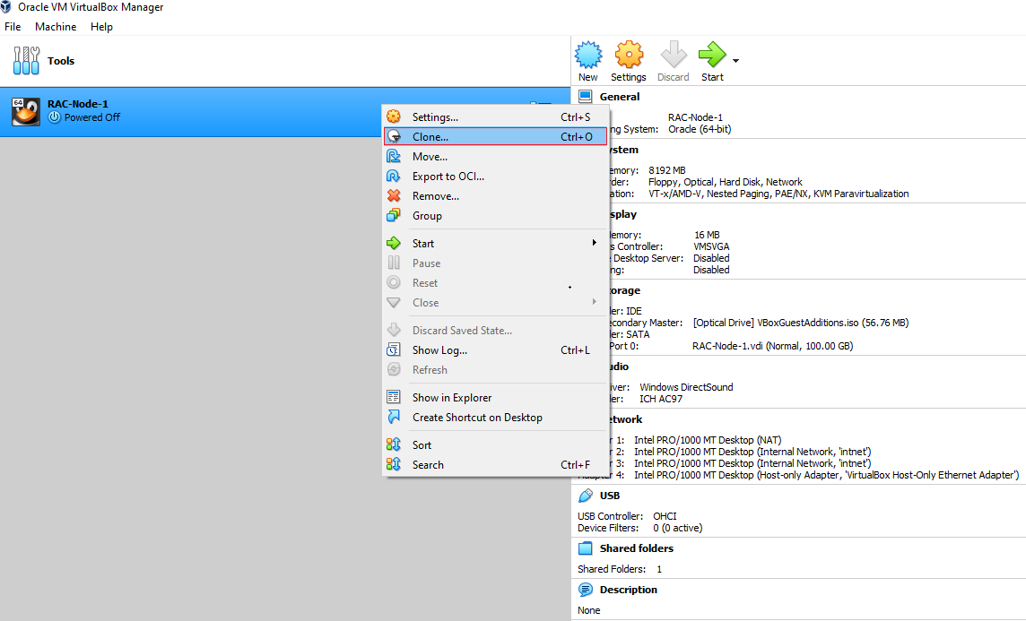Viewport: 1026px width, 621px height.
Task: Select Sort in the context menu
Action: click(x=495, y=445)
